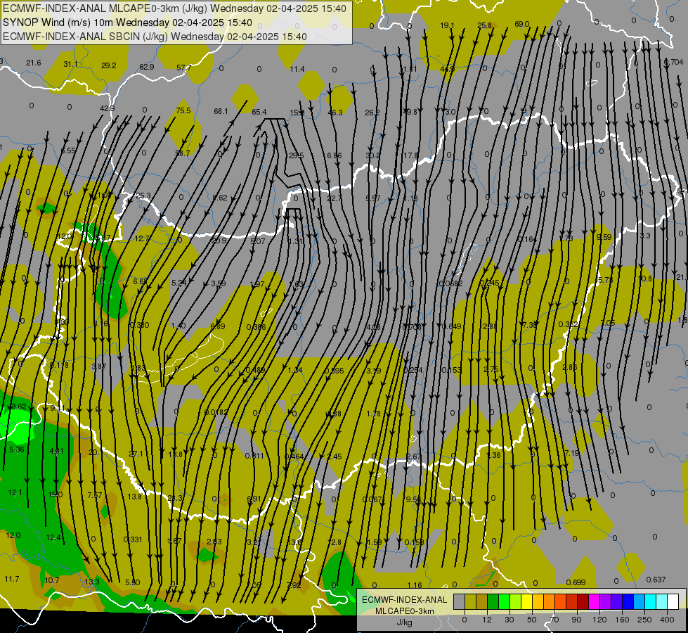Click the gray swatch in the legend
The height and width of the screenshot is (633, 688).
click(460, 602)
